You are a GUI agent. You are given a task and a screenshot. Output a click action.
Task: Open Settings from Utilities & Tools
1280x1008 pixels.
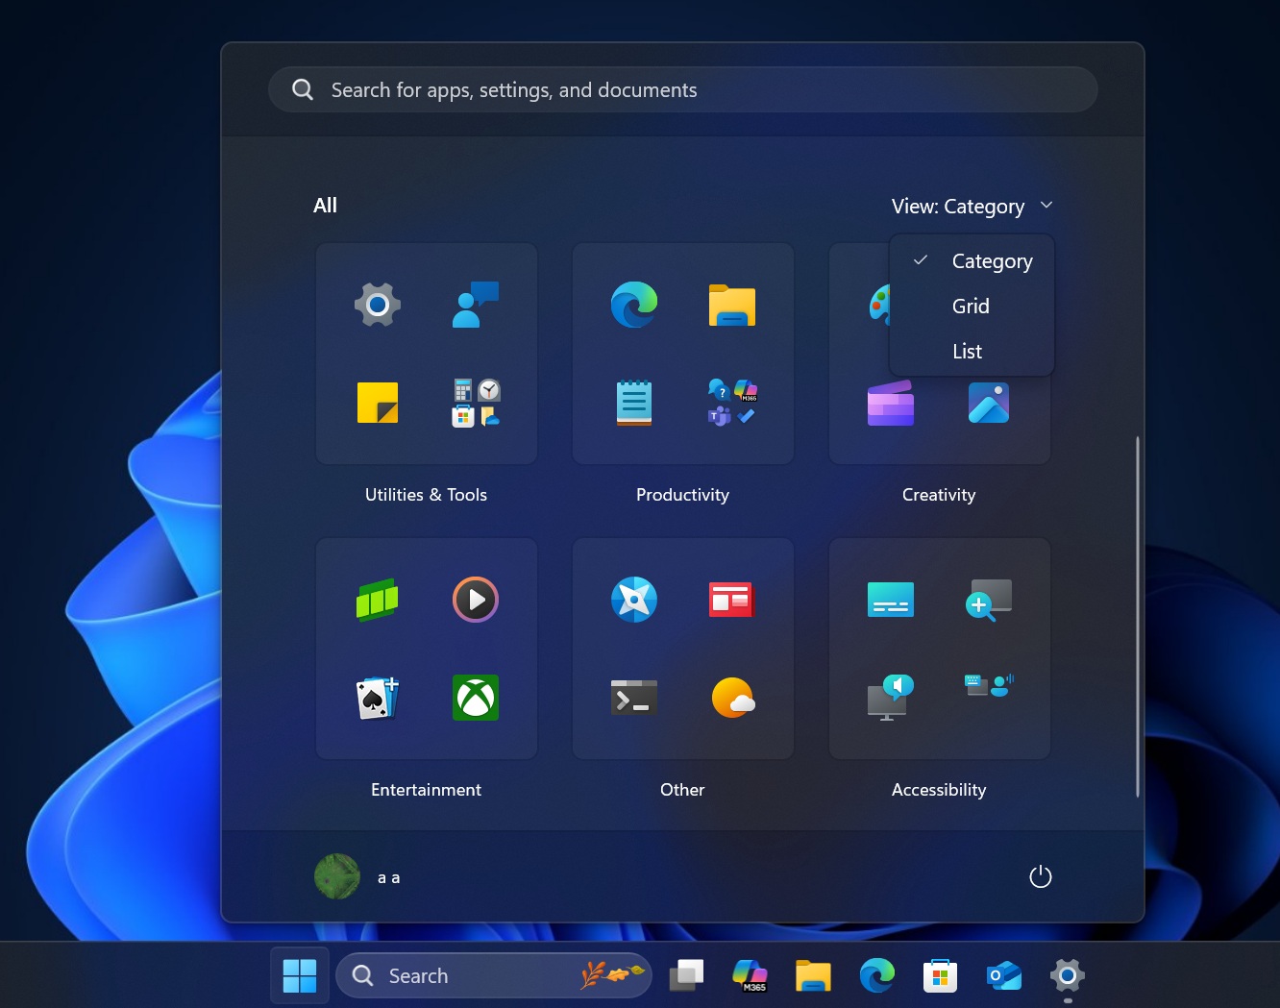point(378,305)
